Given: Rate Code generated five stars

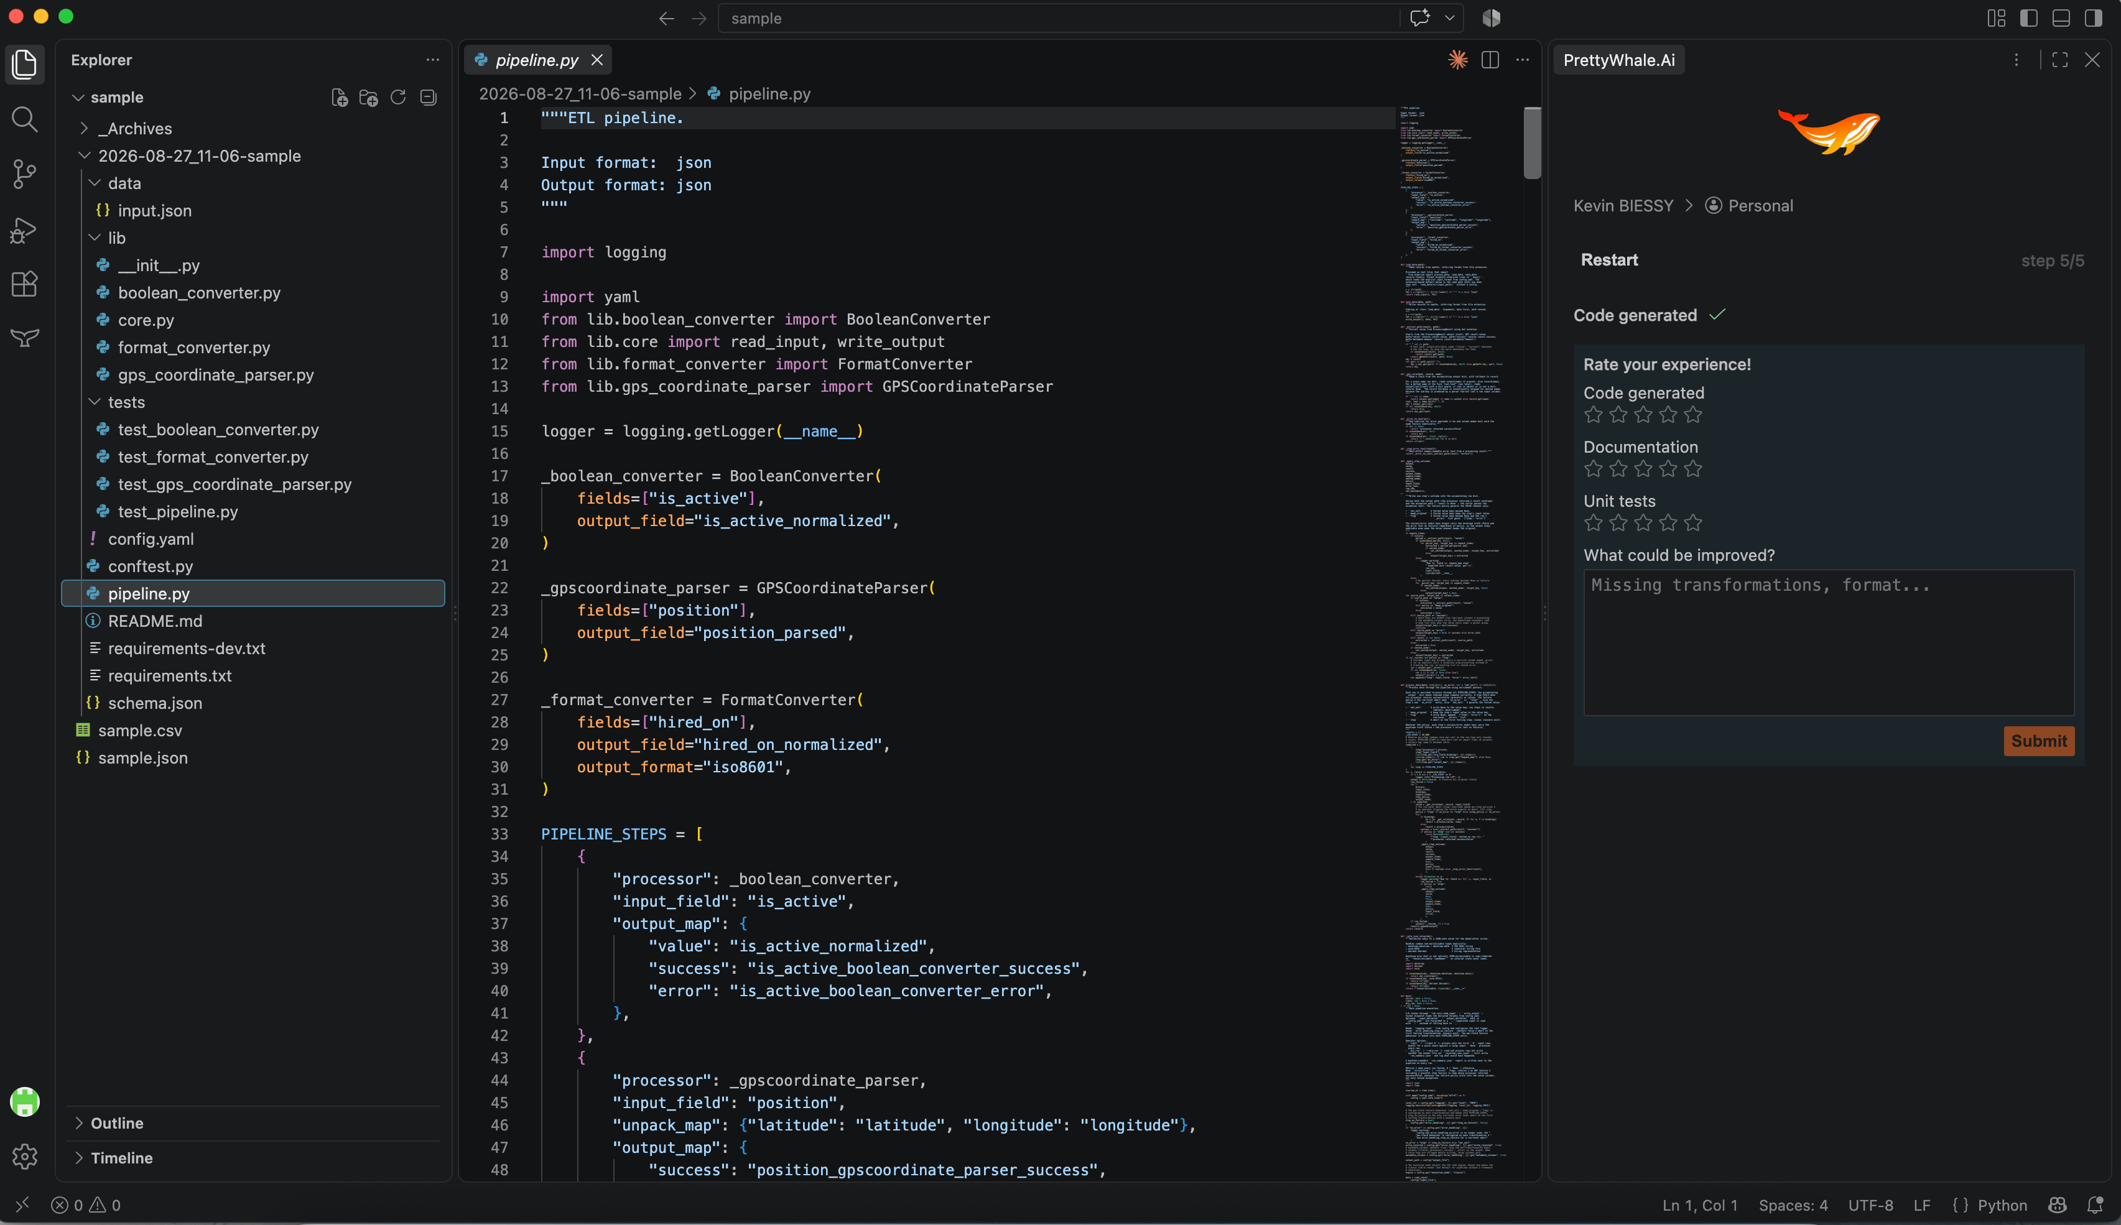Looking at the screenshot, I should click(x=1694, y=415).
